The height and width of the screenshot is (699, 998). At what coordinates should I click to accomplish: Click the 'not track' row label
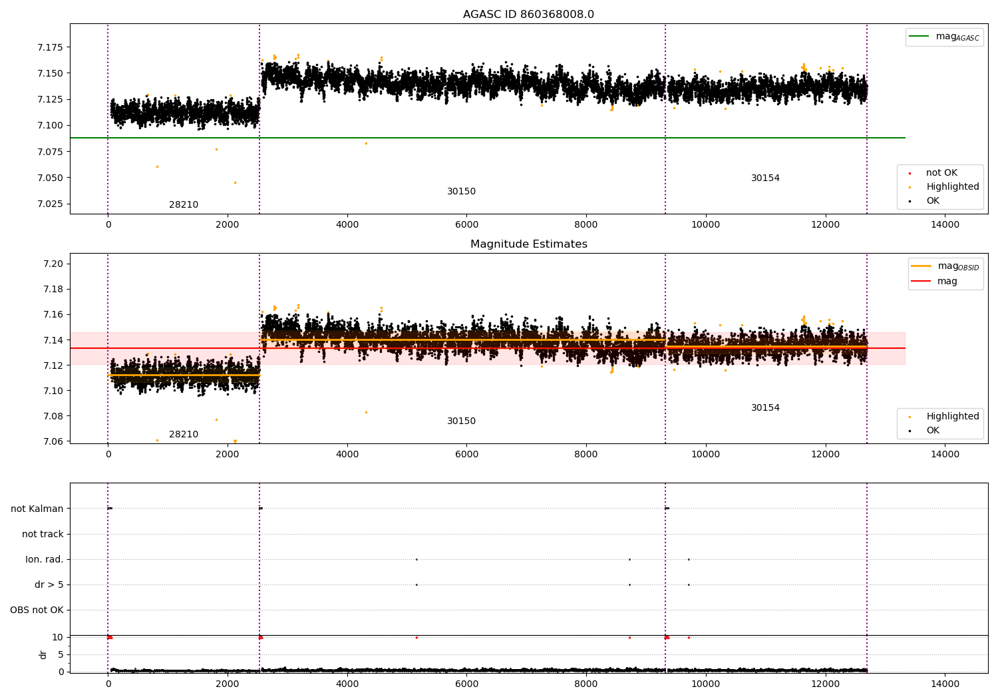(43, 535)
